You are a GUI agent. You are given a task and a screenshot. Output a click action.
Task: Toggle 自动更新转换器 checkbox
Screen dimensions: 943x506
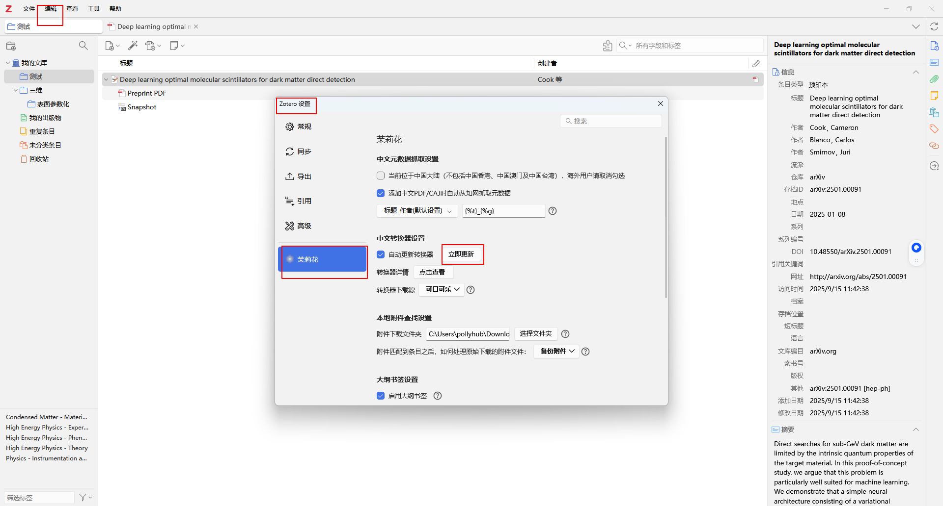coord(381,254)
